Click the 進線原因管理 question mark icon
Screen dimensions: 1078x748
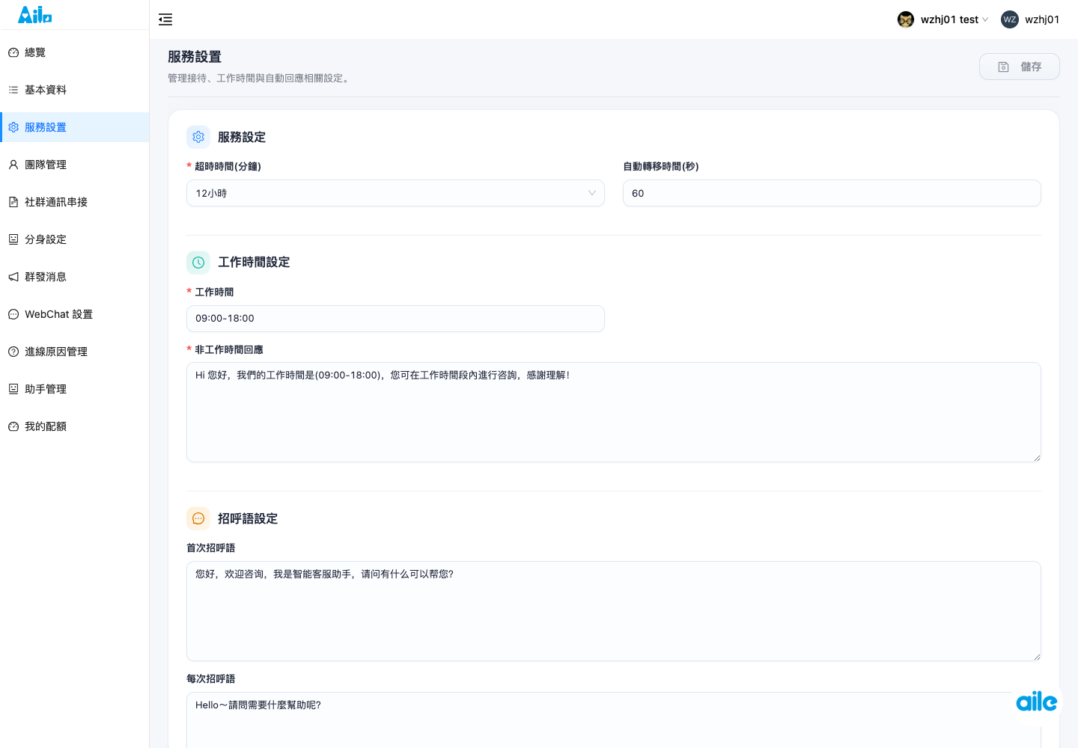point(13,352)
